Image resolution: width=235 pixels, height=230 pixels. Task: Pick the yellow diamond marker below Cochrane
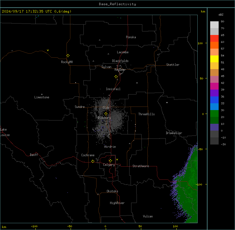[93, 161]
